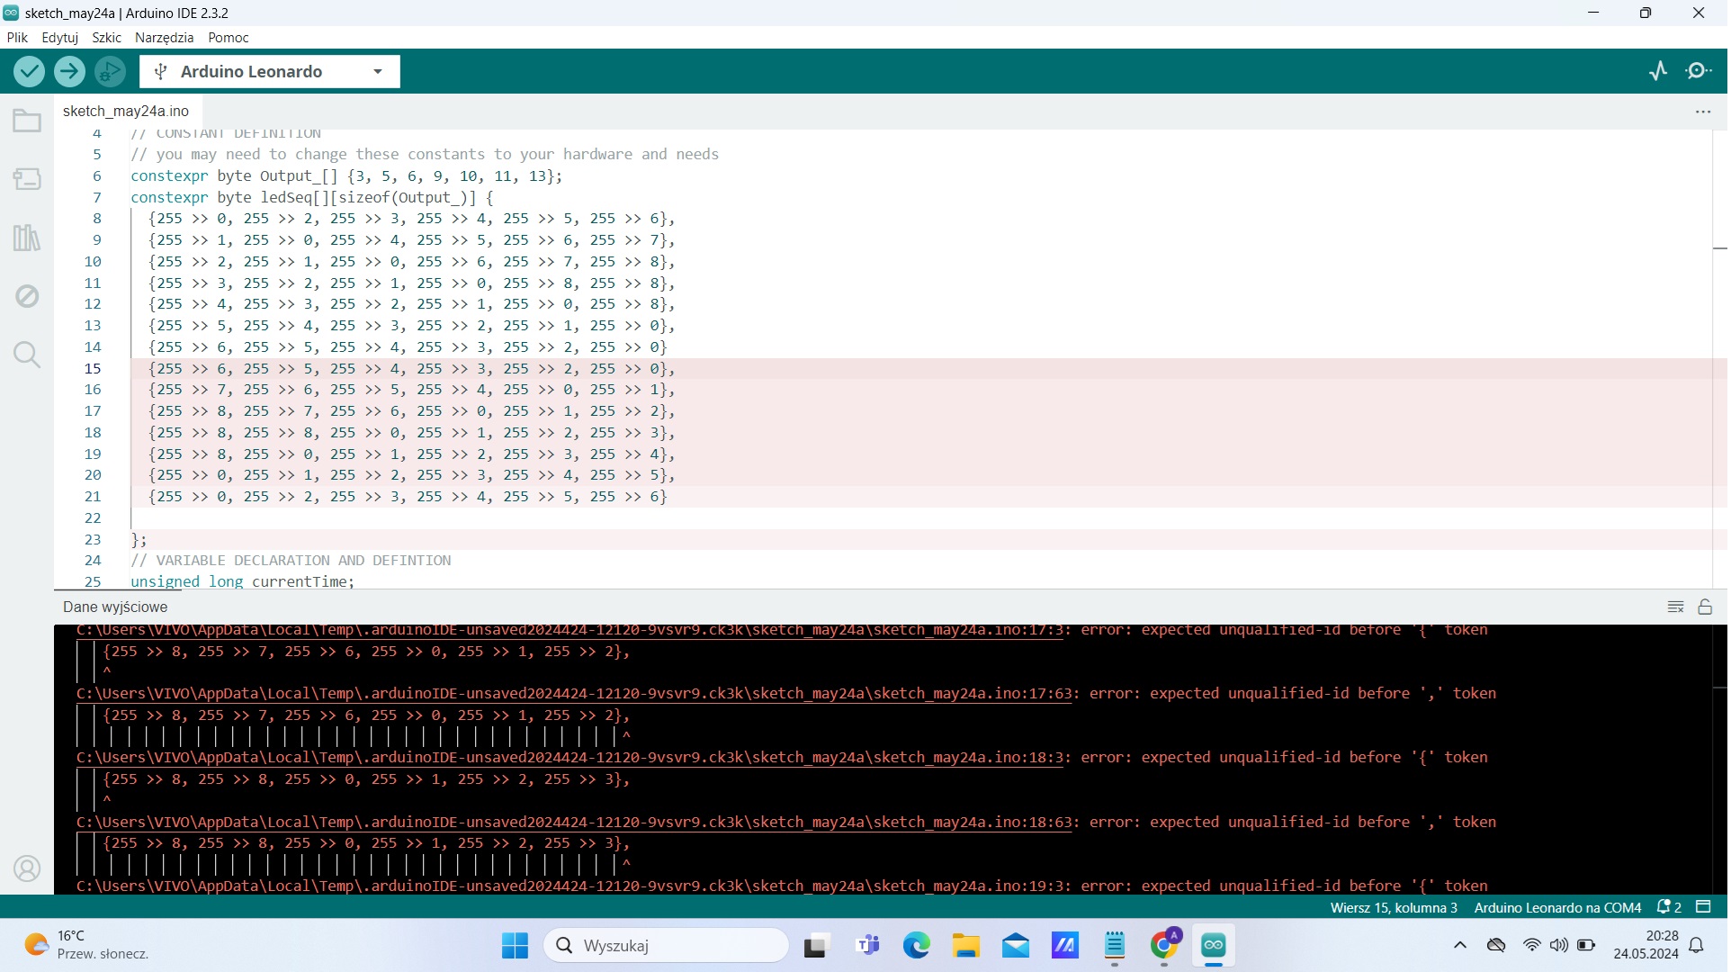This screenshot has width=1731, height=972.
Task: Expand the Arduino Leonardo board dropdown
Action: tap(378, 72)
